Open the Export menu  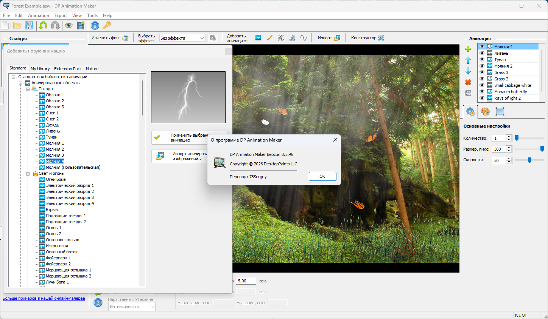tap(61, 15)
